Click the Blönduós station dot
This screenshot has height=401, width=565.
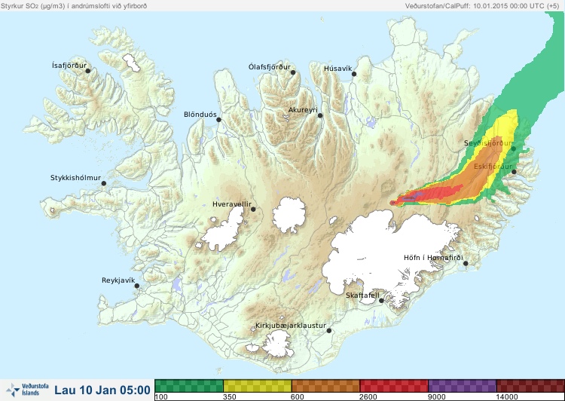coord(218,120)
